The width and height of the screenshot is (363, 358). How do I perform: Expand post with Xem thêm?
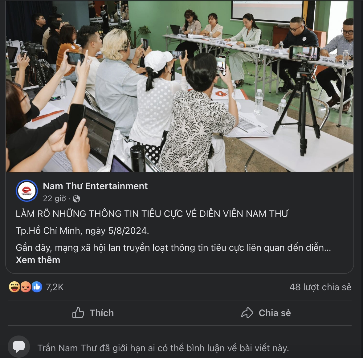point(38,260)
